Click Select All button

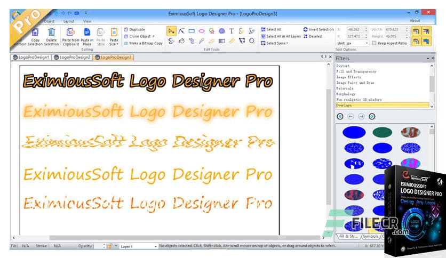point(271,29)
